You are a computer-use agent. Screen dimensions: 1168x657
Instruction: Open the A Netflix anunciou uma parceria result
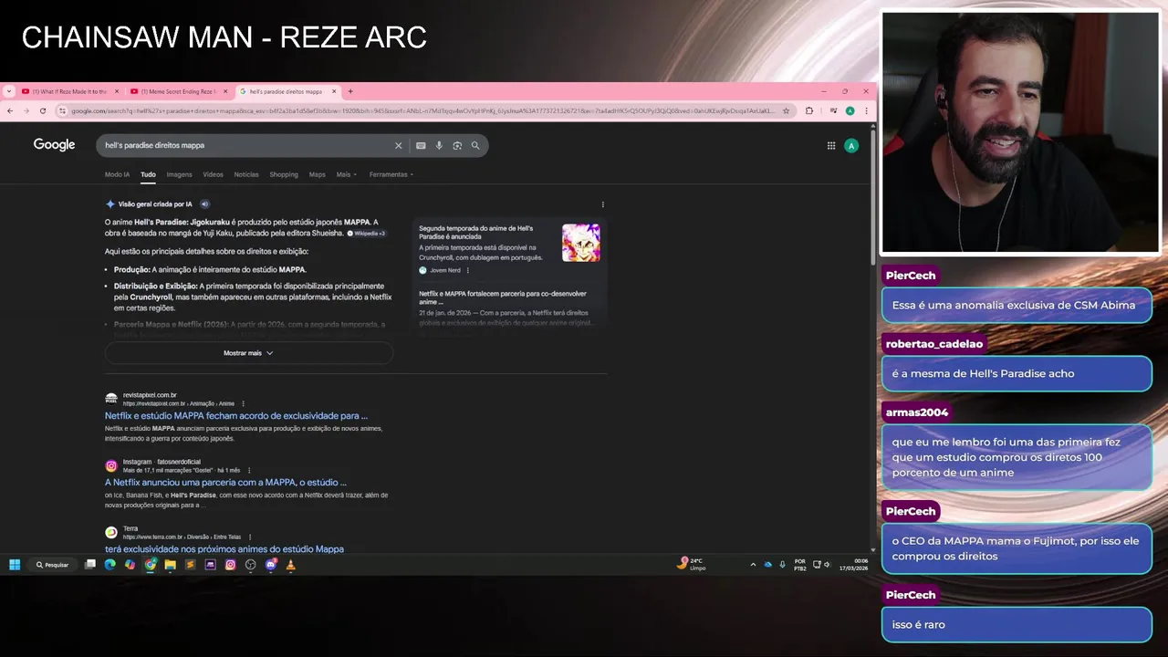click(225, 483)
